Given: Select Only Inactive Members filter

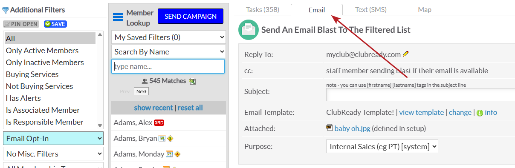Looking at the screenshot, I should click(50, 62).
